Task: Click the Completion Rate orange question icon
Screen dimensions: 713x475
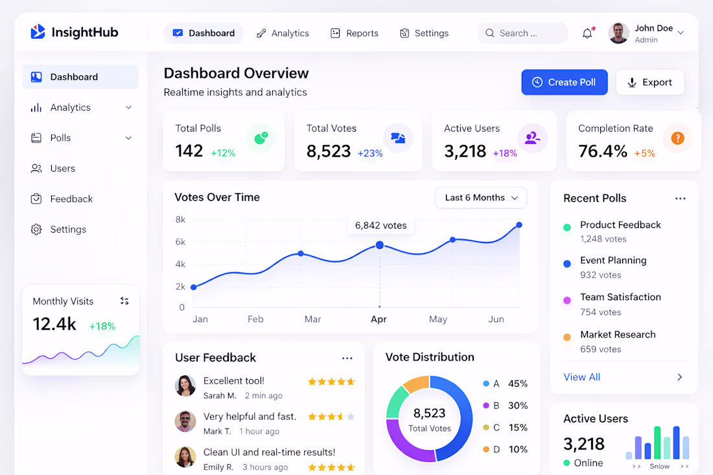Action: point(677,138)
